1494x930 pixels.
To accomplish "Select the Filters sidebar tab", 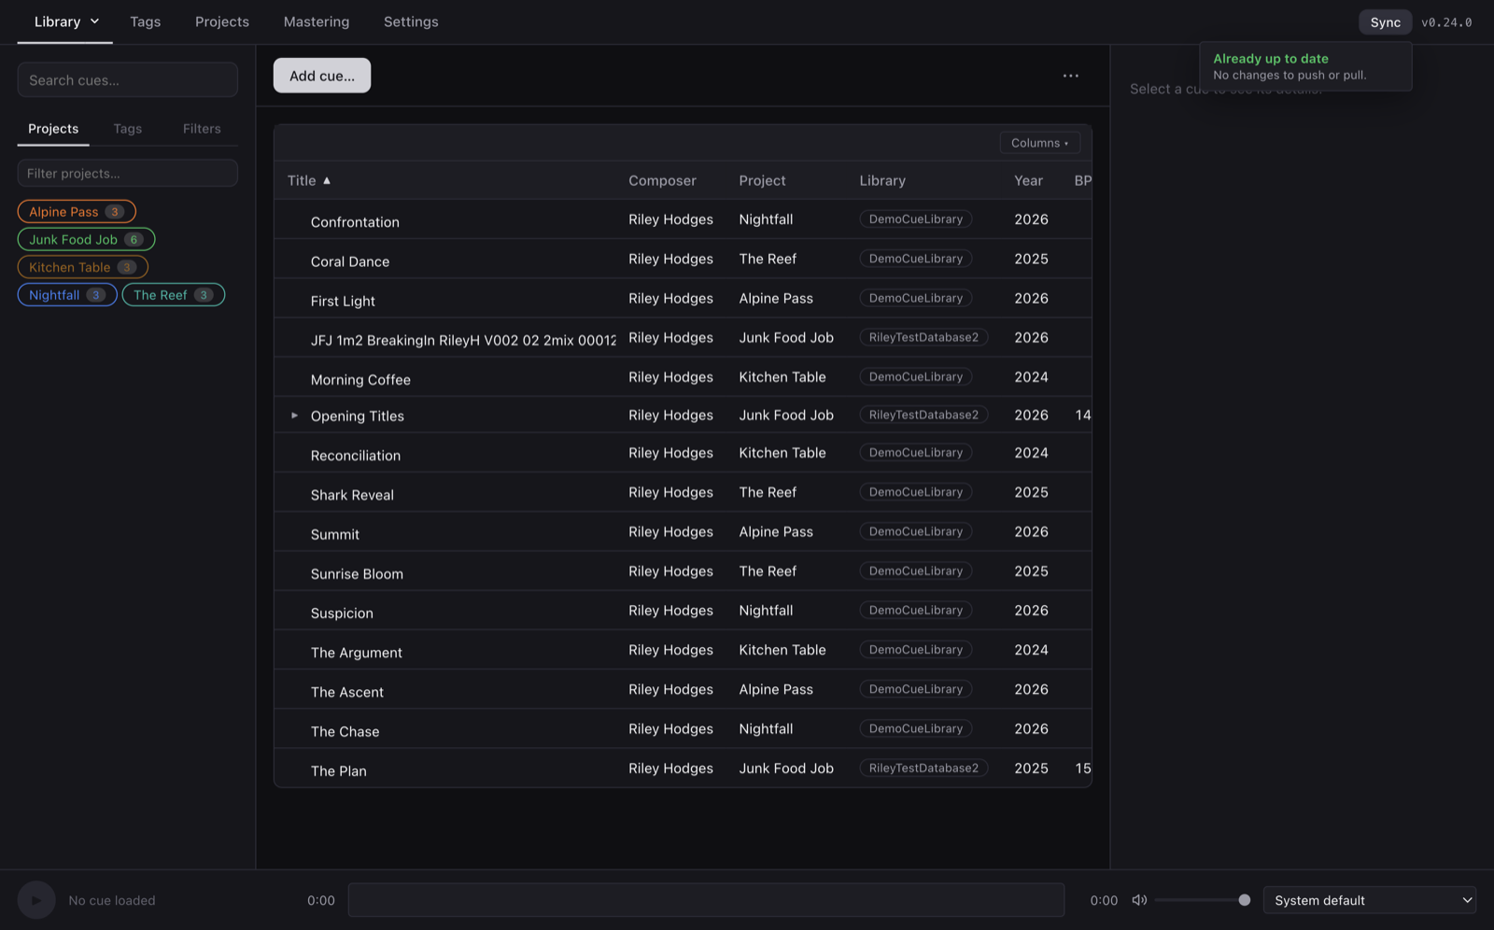I will pos(202,129).
